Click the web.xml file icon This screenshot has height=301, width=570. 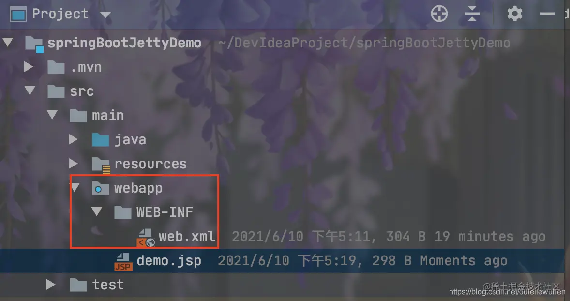[146, 238]
